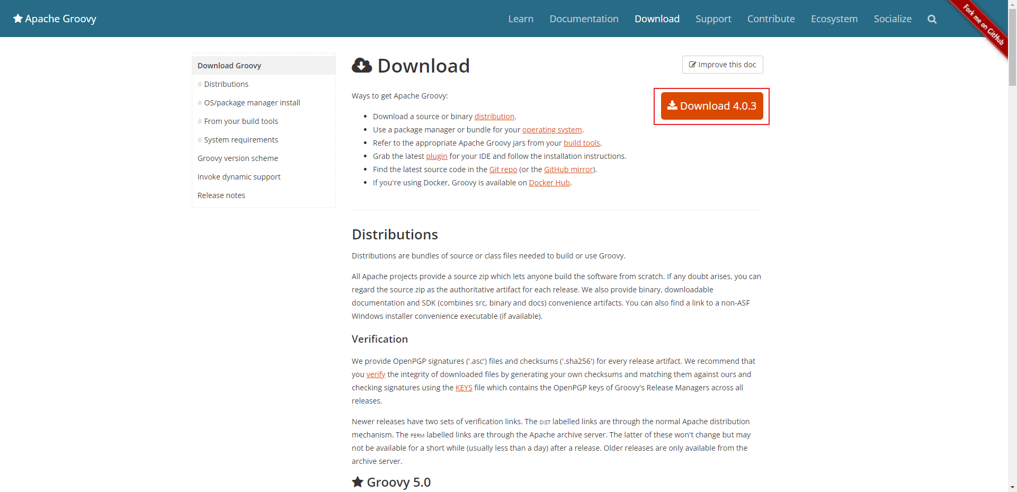The height and width of the screenshot is (492, 1017).
Task: Go to the Support page
Action: [x=713, y=19]
